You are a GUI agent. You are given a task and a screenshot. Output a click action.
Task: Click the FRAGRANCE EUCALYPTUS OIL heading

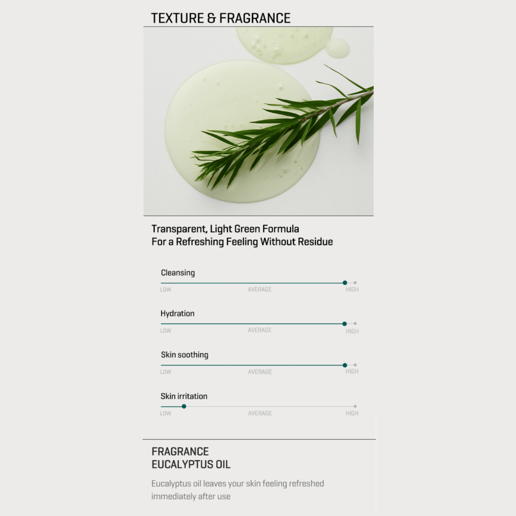click(x=191, y=458)
